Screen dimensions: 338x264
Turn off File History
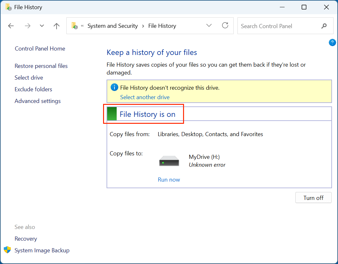(313, 198)
